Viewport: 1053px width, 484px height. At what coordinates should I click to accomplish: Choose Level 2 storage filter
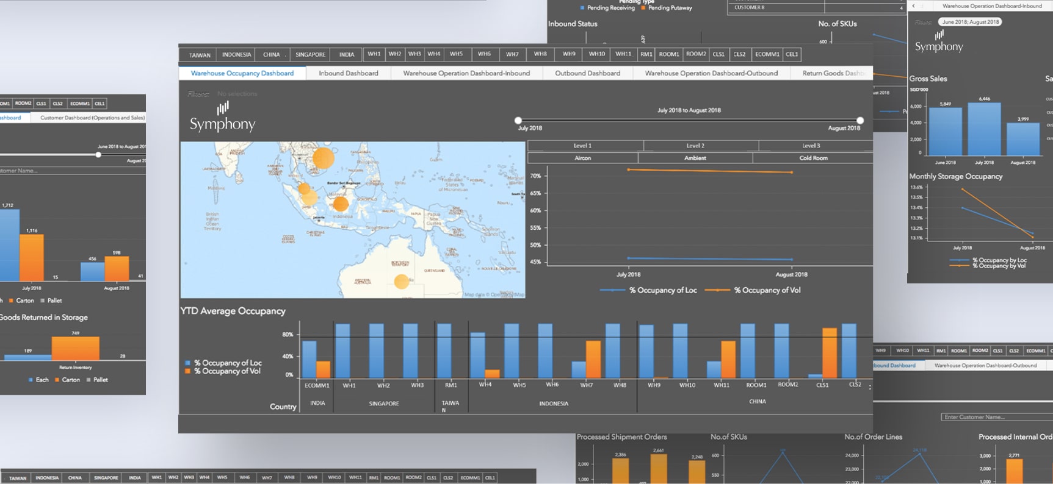701,146
